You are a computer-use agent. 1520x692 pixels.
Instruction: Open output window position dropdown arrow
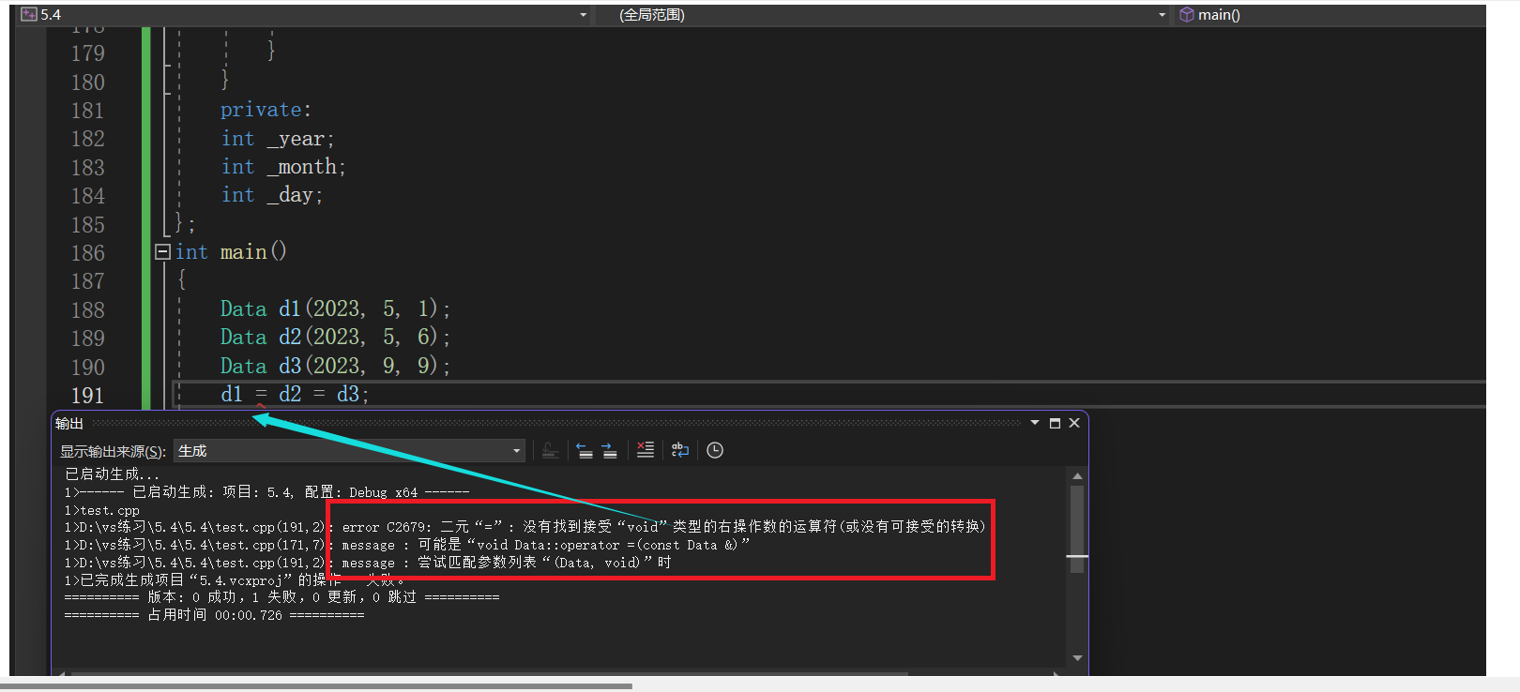click(1035, 423)
